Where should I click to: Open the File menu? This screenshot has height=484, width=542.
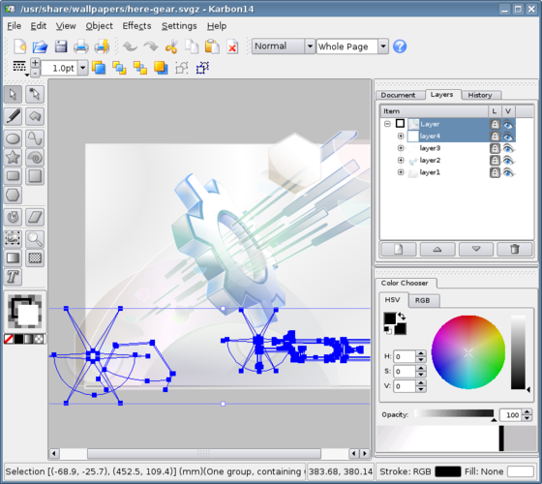click(x=15, y=26)
